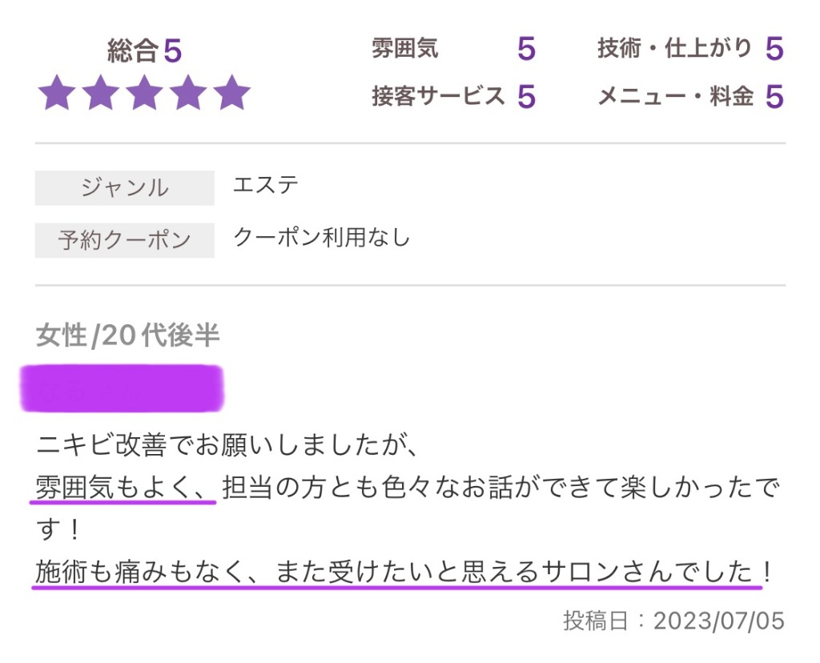Click the 女性/20代後半 reviewer info

[128, 336]
